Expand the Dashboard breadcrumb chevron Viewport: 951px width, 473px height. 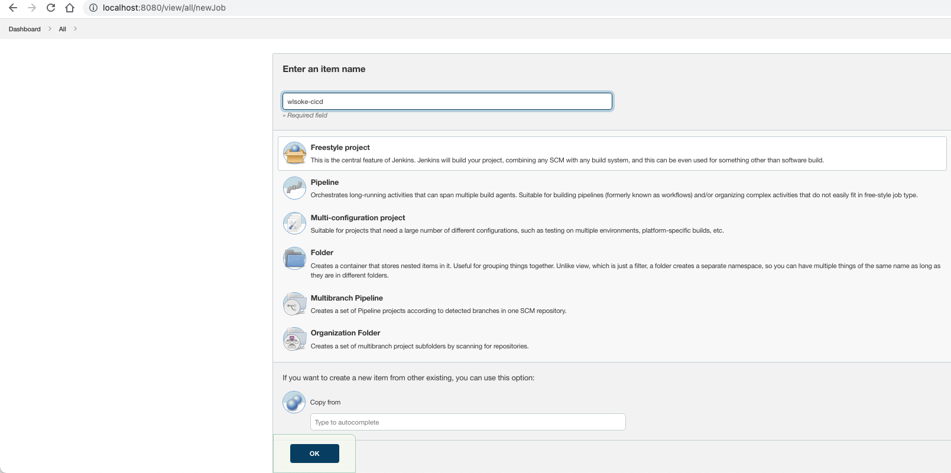[x=50, y=29]
